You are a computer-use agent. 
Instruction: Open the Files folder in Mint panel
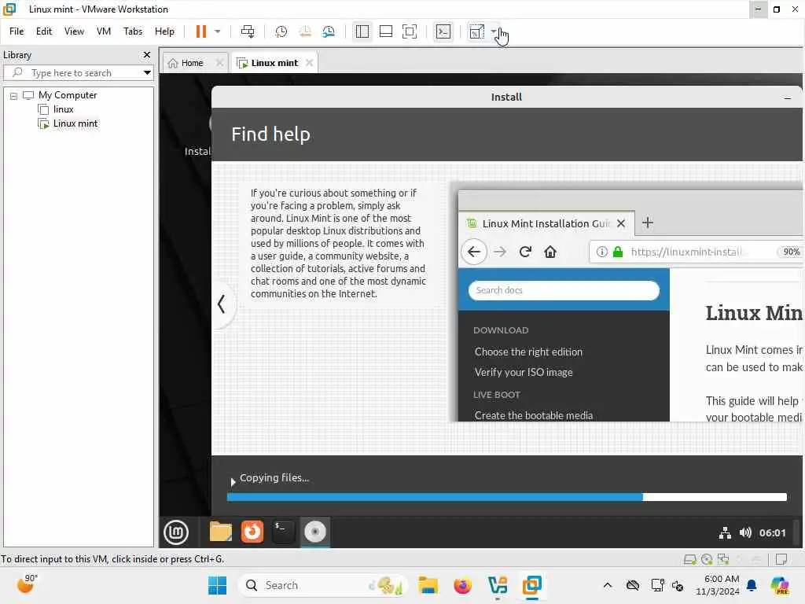[221, 532]
